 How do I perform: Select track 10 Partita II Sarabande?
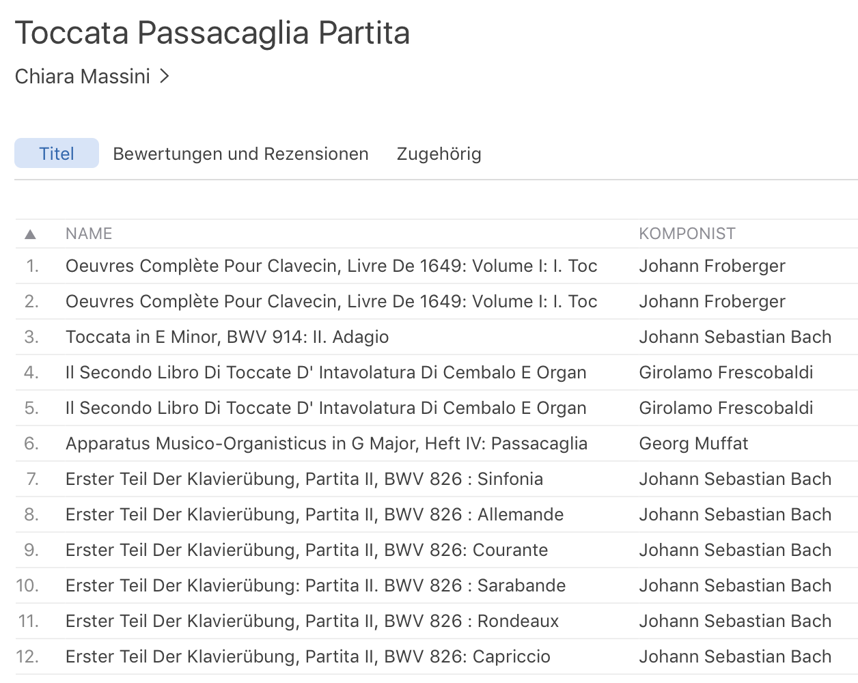(x=315, y=585)
